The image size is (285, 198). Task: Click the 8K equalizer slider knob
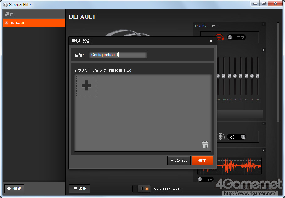[x=252, y=76]
